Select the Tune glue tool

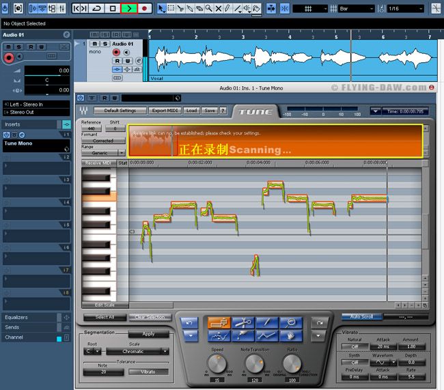(x=242, y=336)
